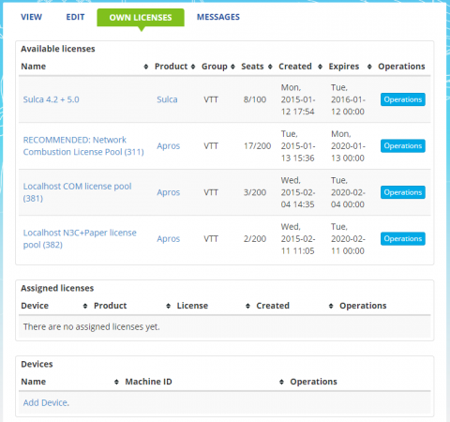Image resolution: width=450 pixels, height=422 pixels.
Task: Switch to the VIEW tab
Action: pyautogui.click(x=31, y=17)
